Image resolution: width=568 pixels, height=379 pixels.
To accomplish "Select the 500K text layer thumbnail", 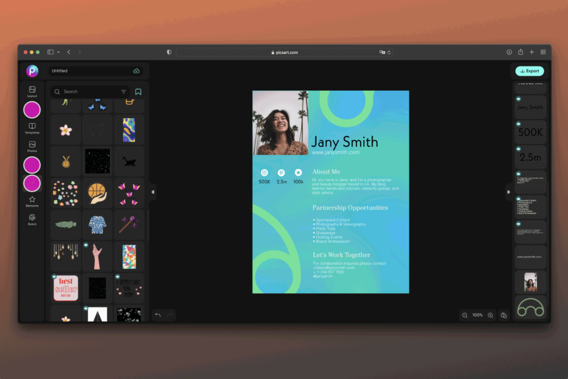I will 530,132.
